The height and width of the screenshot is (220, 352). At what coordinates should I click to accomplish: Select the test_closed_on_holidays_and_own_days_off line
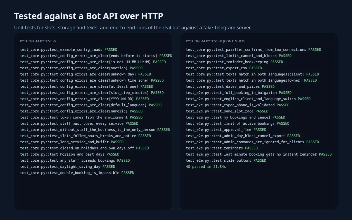coord(84,148)
